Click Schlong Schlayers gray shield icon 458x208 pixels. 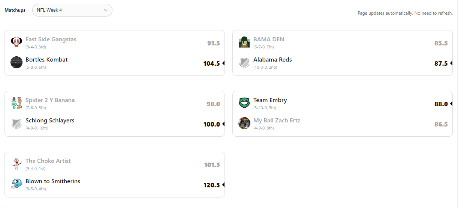[16, 123]
